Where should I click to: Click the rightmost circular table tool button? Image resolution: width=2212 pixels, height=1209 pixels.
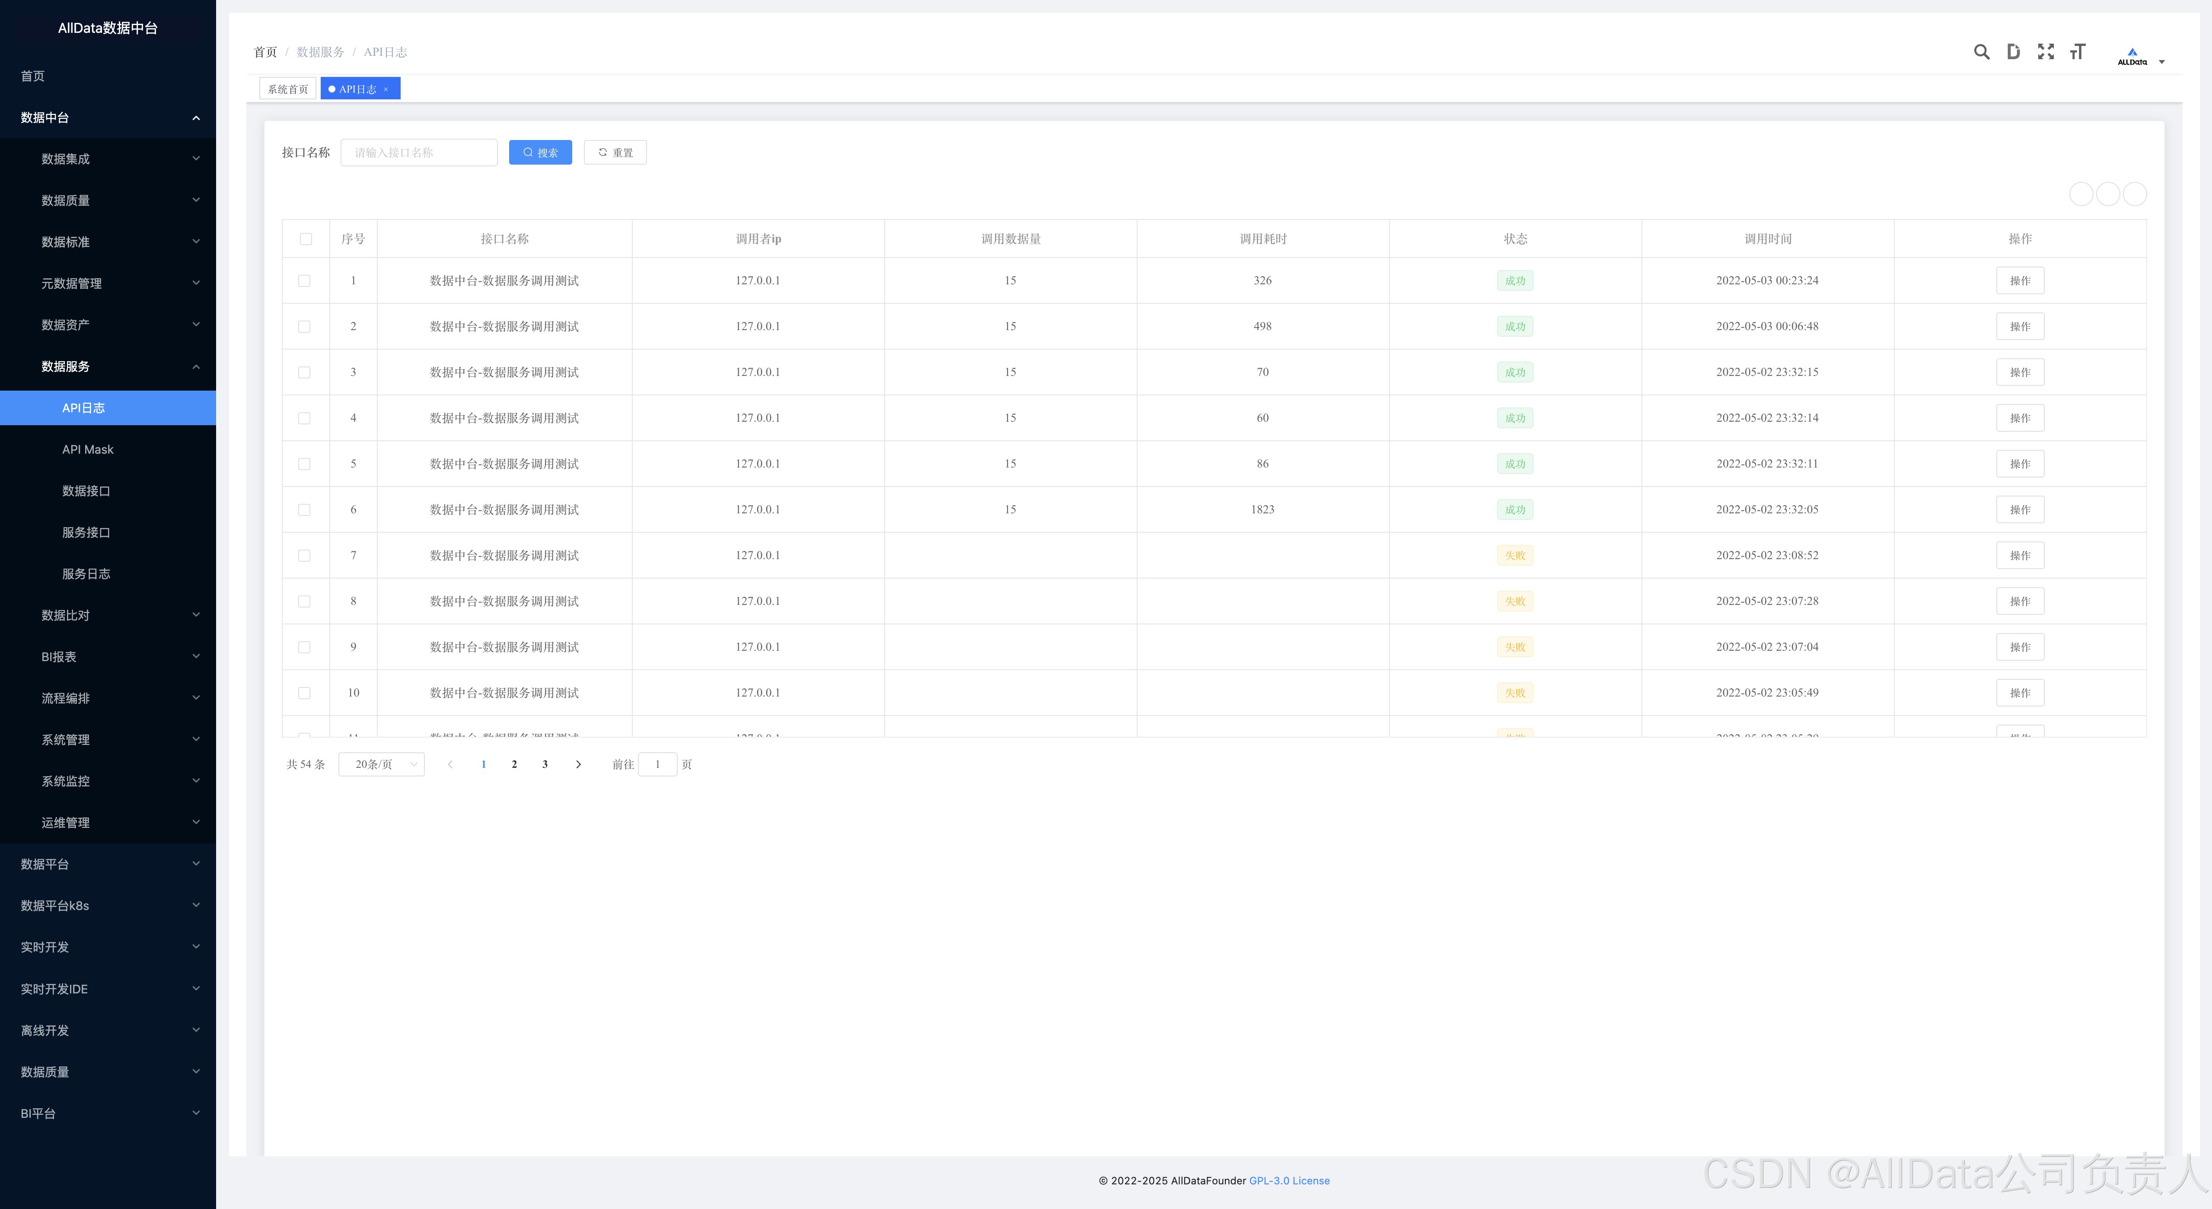tap(2135, 194)
